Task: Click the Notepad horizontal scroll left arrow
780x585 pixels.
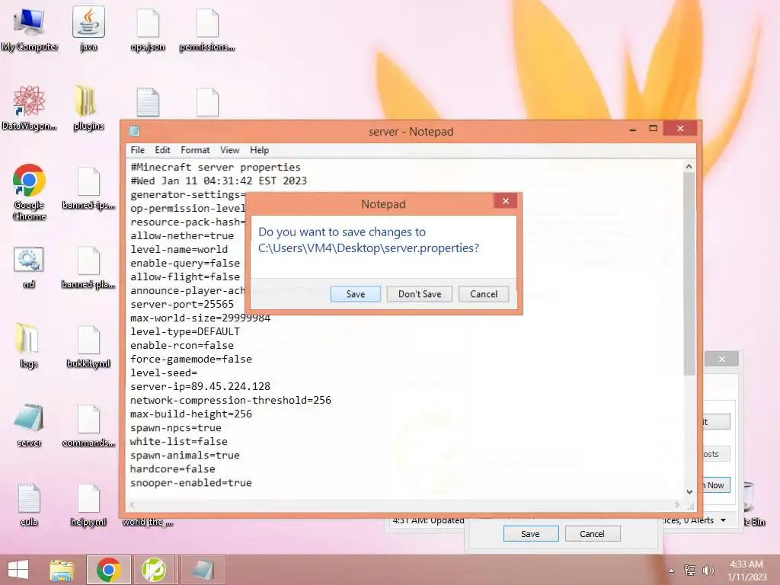Action: pyautogui.click(x=133, y=504)
